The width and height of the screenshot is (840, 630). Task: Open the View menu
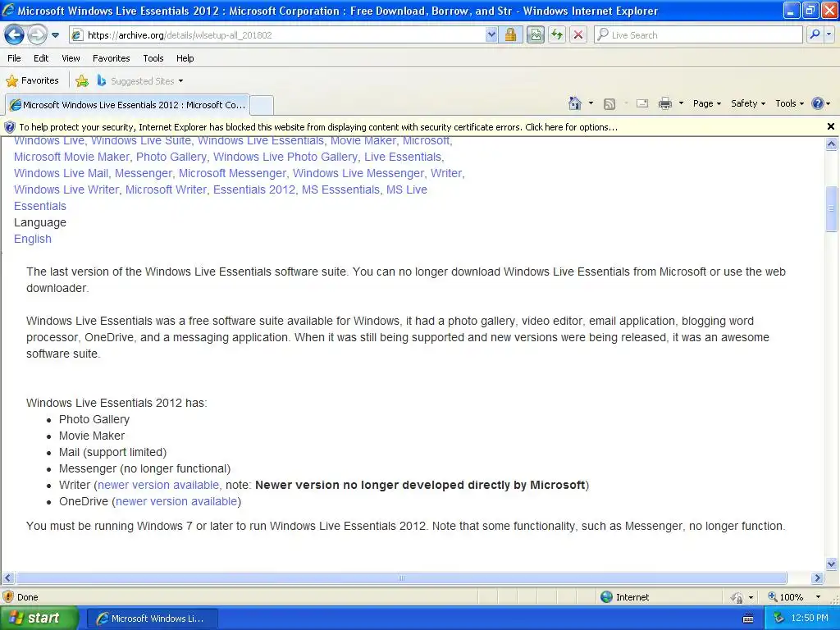coord(71,58)
